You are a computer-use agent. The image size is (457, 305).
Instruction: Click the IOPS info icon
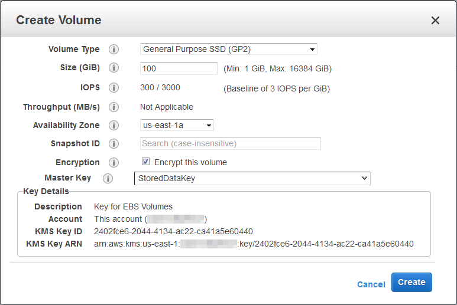pos(114,88)
